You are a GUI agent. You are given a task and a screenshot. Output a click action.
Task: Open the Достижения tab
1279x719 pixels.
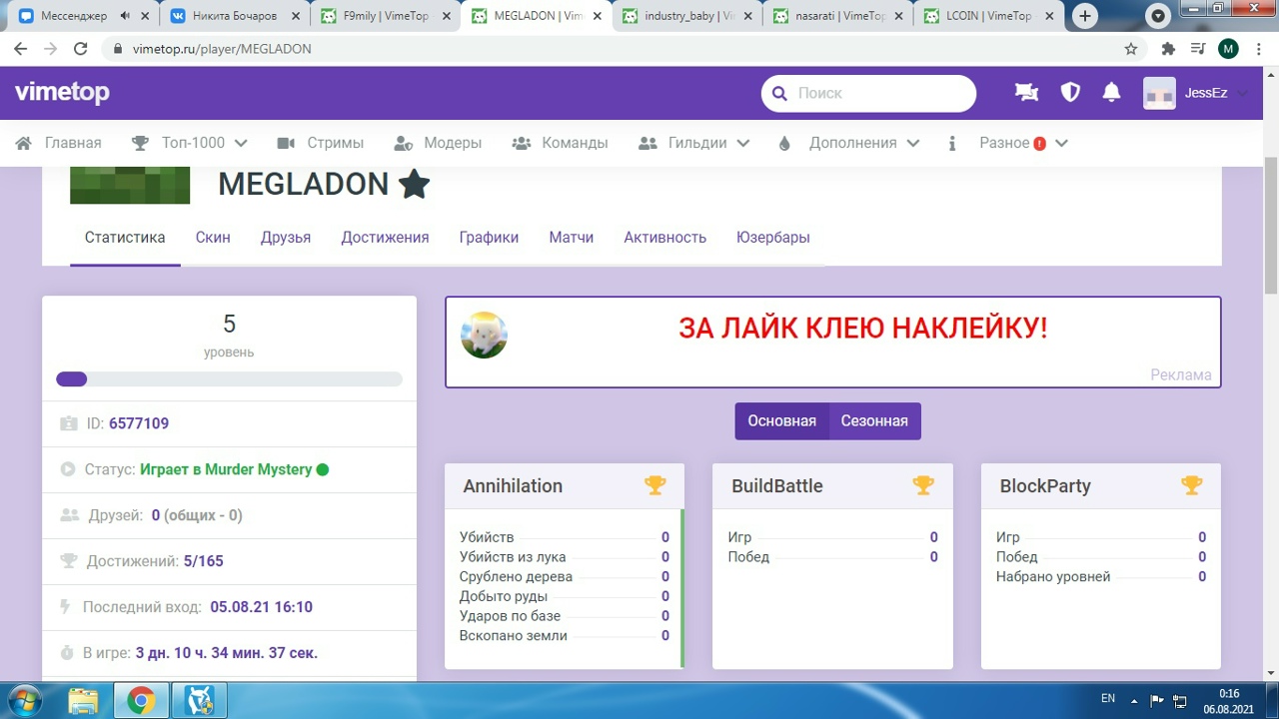point(385,238)
